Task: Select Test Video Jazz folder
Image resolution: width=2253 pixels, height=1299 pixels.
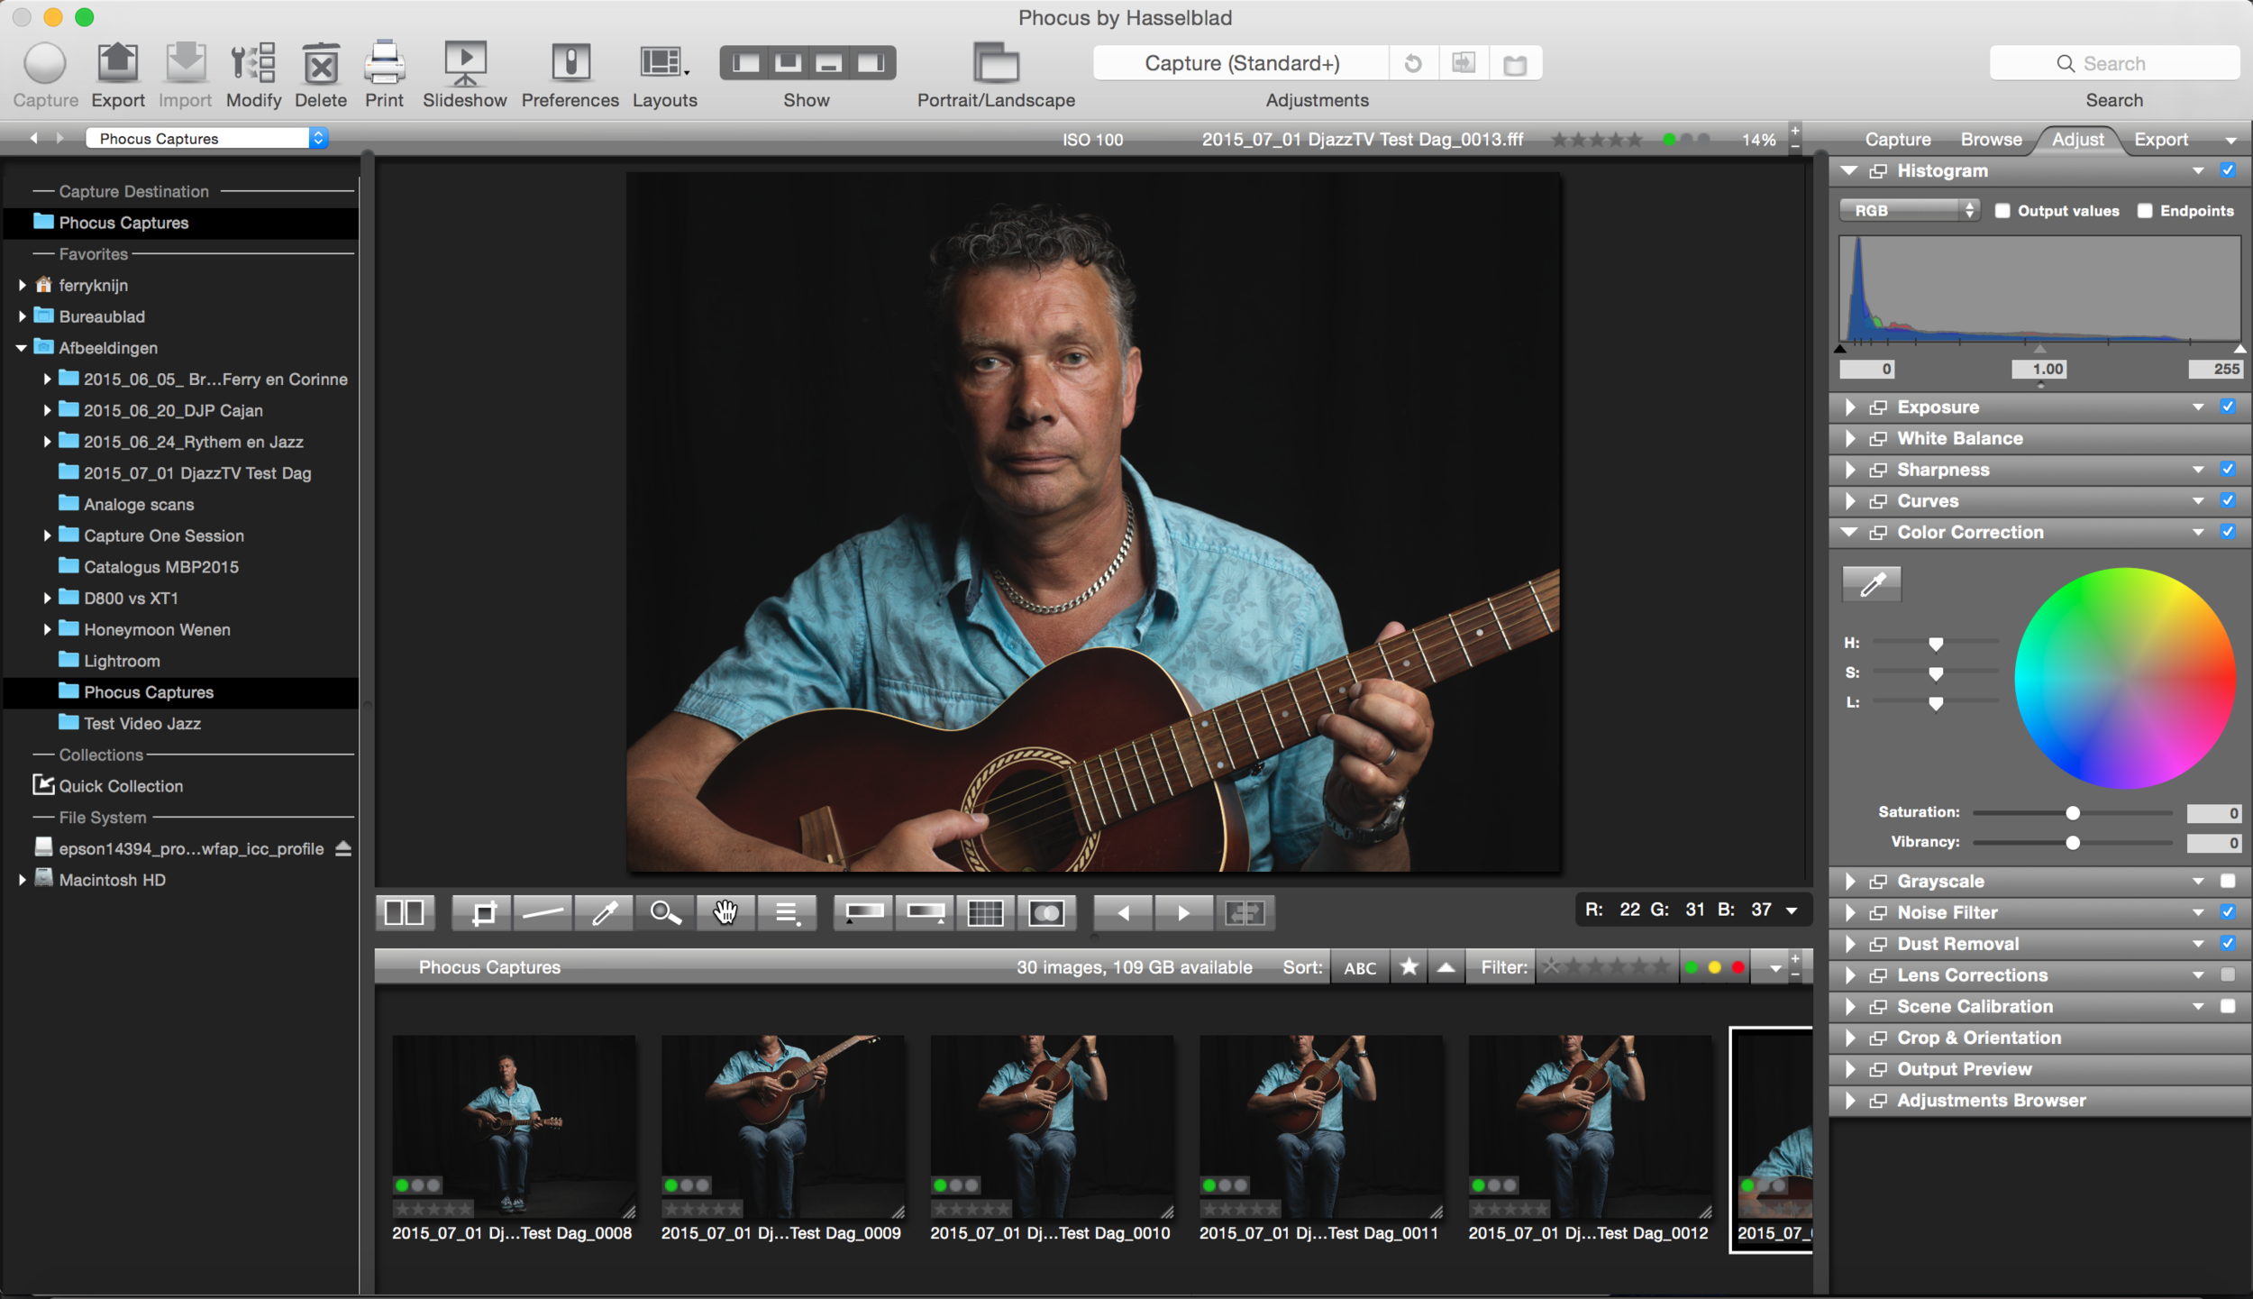Action: coord(141,723)
